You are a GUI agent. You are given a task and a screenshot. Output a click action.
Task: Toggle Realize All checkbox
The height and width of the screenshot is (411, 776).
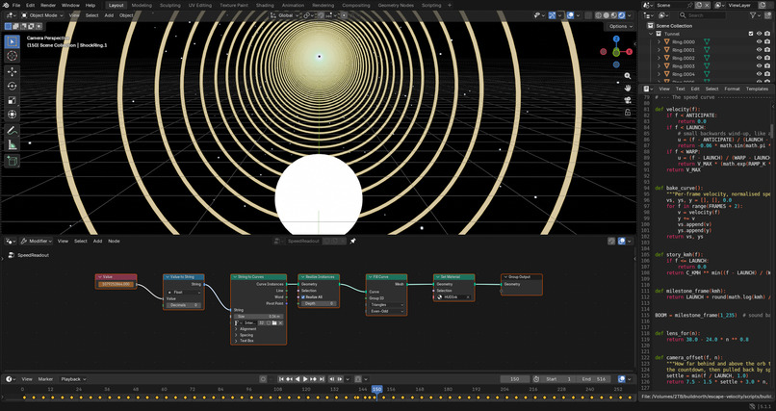click(x=303, y=296)
